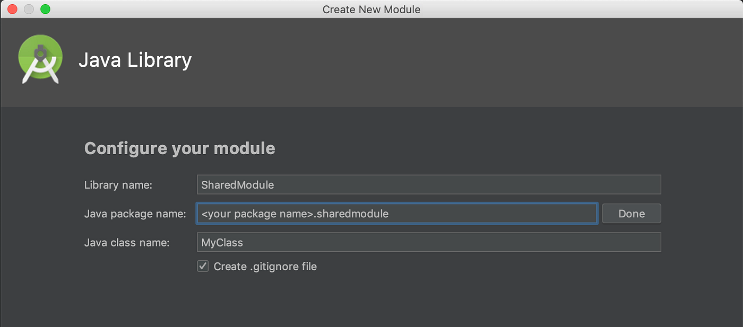743x327 pixels.
Task: Minimize the window with the yellow button
Action: [x=29, y=9]
